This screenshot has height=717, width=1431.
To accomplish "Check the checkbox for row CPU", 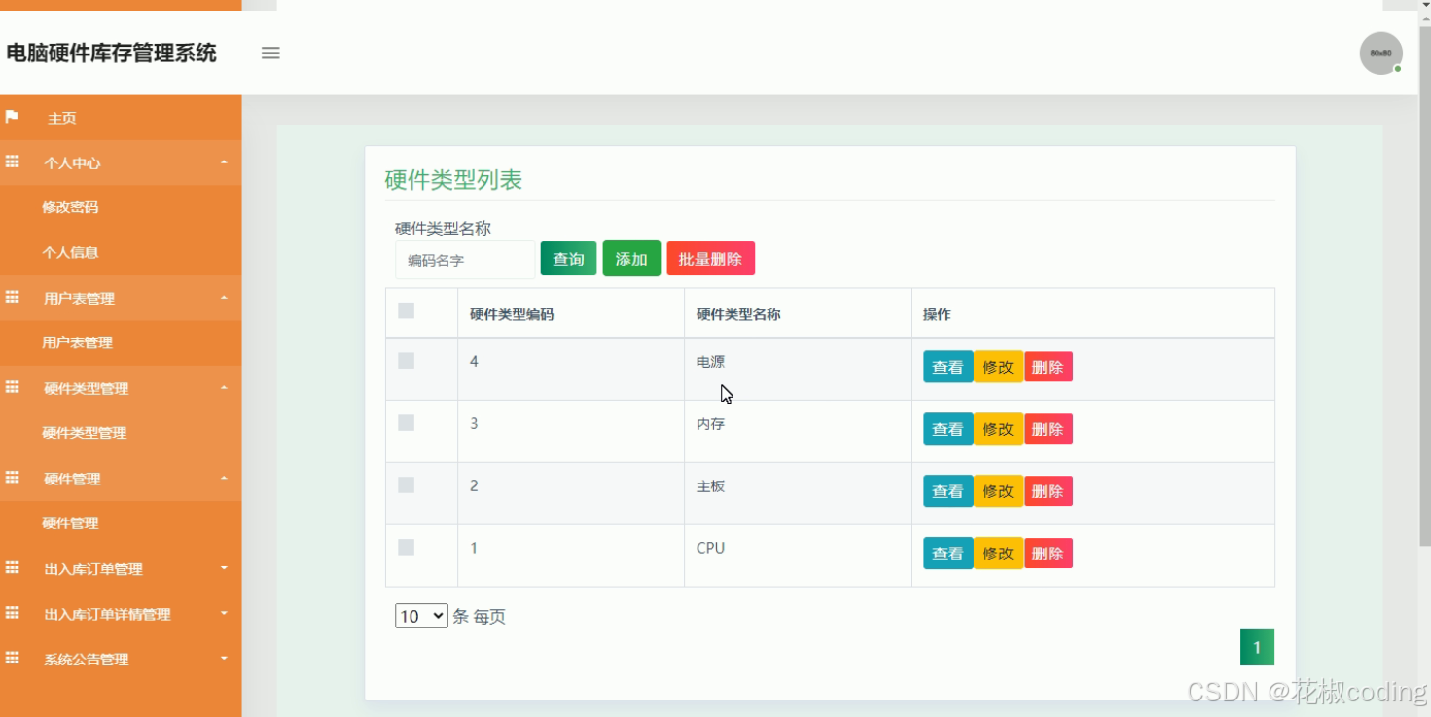I will (407, 548).
